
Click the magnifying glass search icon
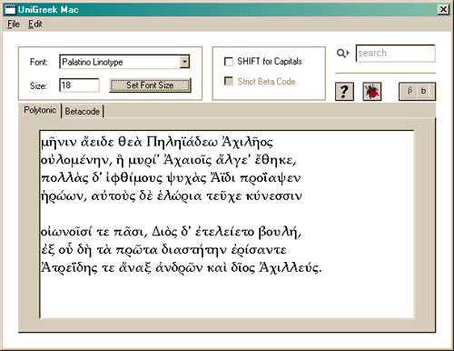[342, 54]
